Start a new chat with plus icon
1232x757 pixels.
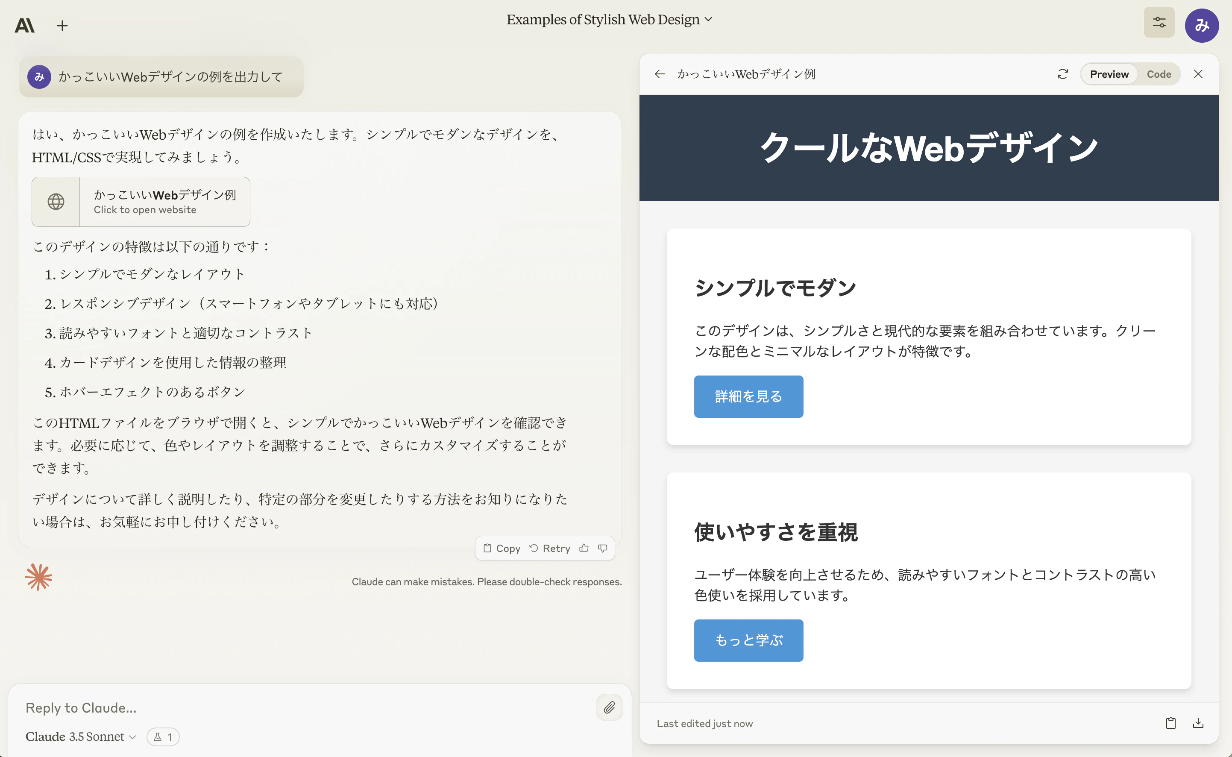coord(62,26)
